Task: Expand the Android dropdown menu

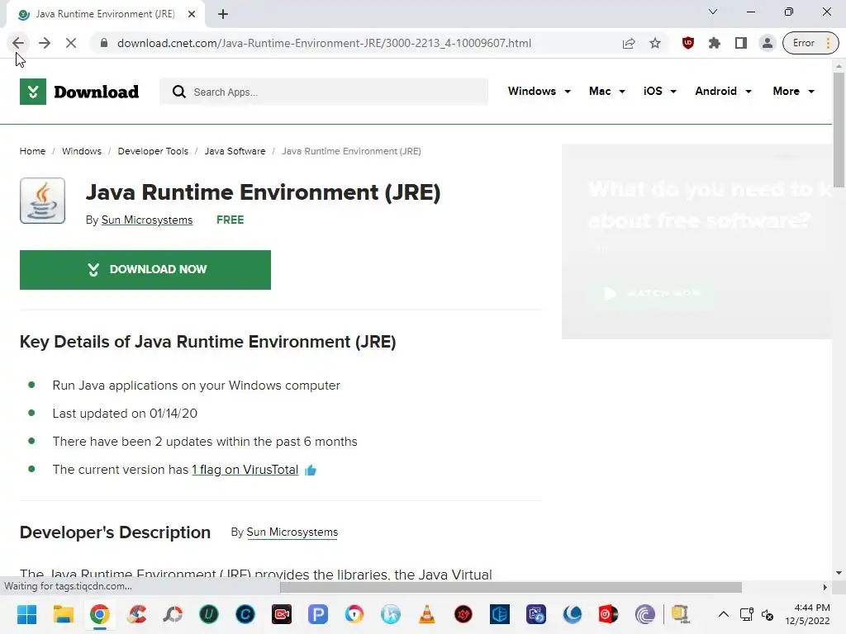Action: point(723,91)
